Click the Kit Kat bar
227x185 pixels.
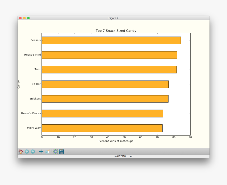(x=105, y=84)
